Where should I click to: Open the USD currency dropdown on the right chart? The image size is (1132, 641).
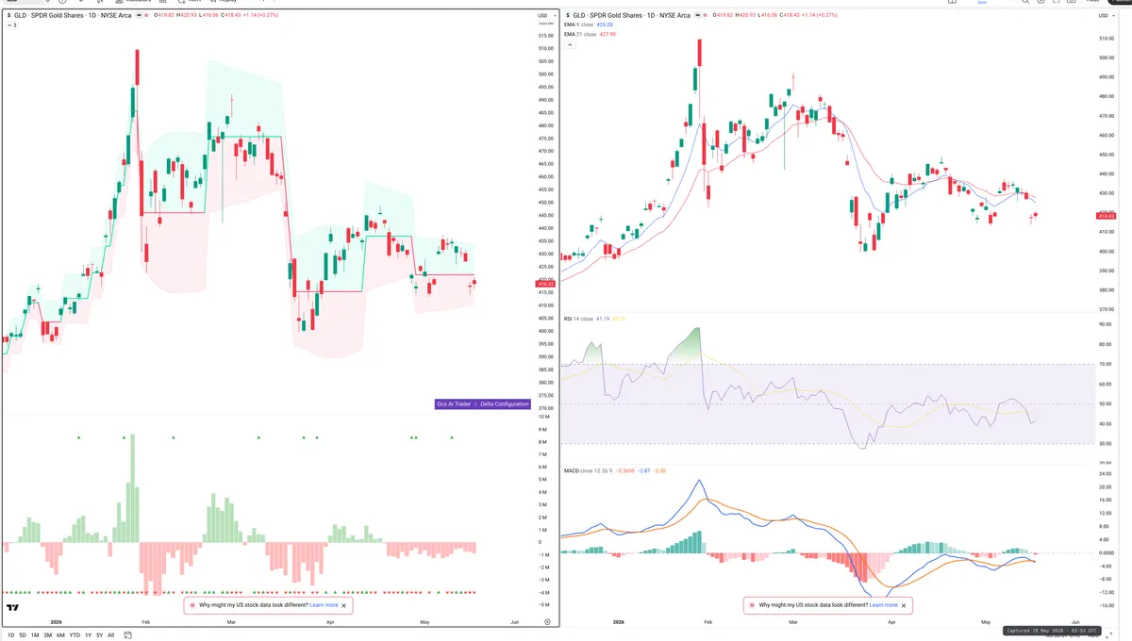(x=1106, y=16)
